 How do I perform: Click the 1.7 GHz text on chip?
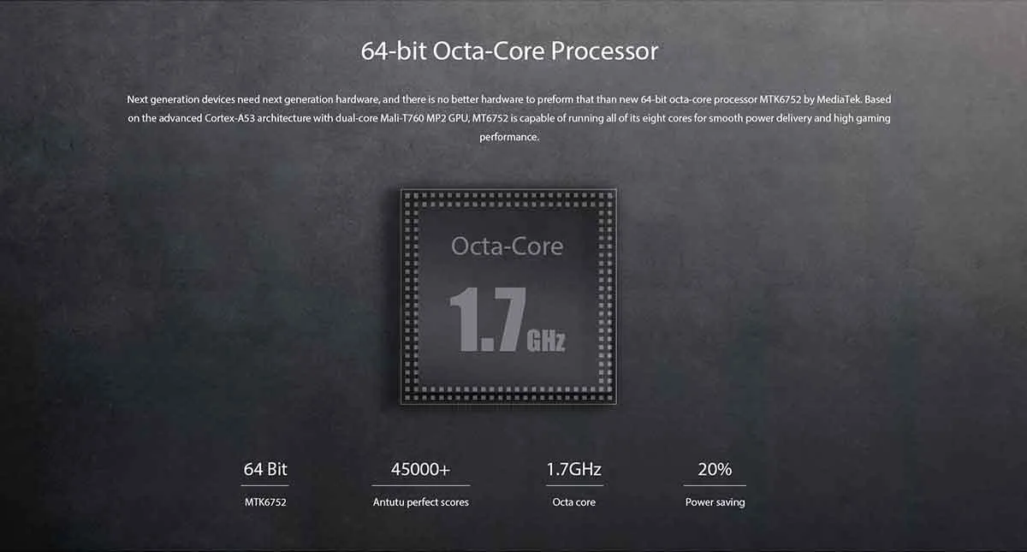click(x=508, y=321)
